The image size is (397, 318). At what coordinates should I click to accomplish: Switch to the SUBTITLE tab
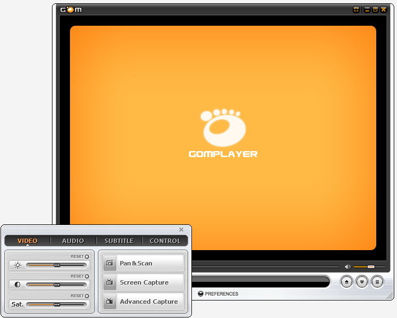(x=119, y=241)
